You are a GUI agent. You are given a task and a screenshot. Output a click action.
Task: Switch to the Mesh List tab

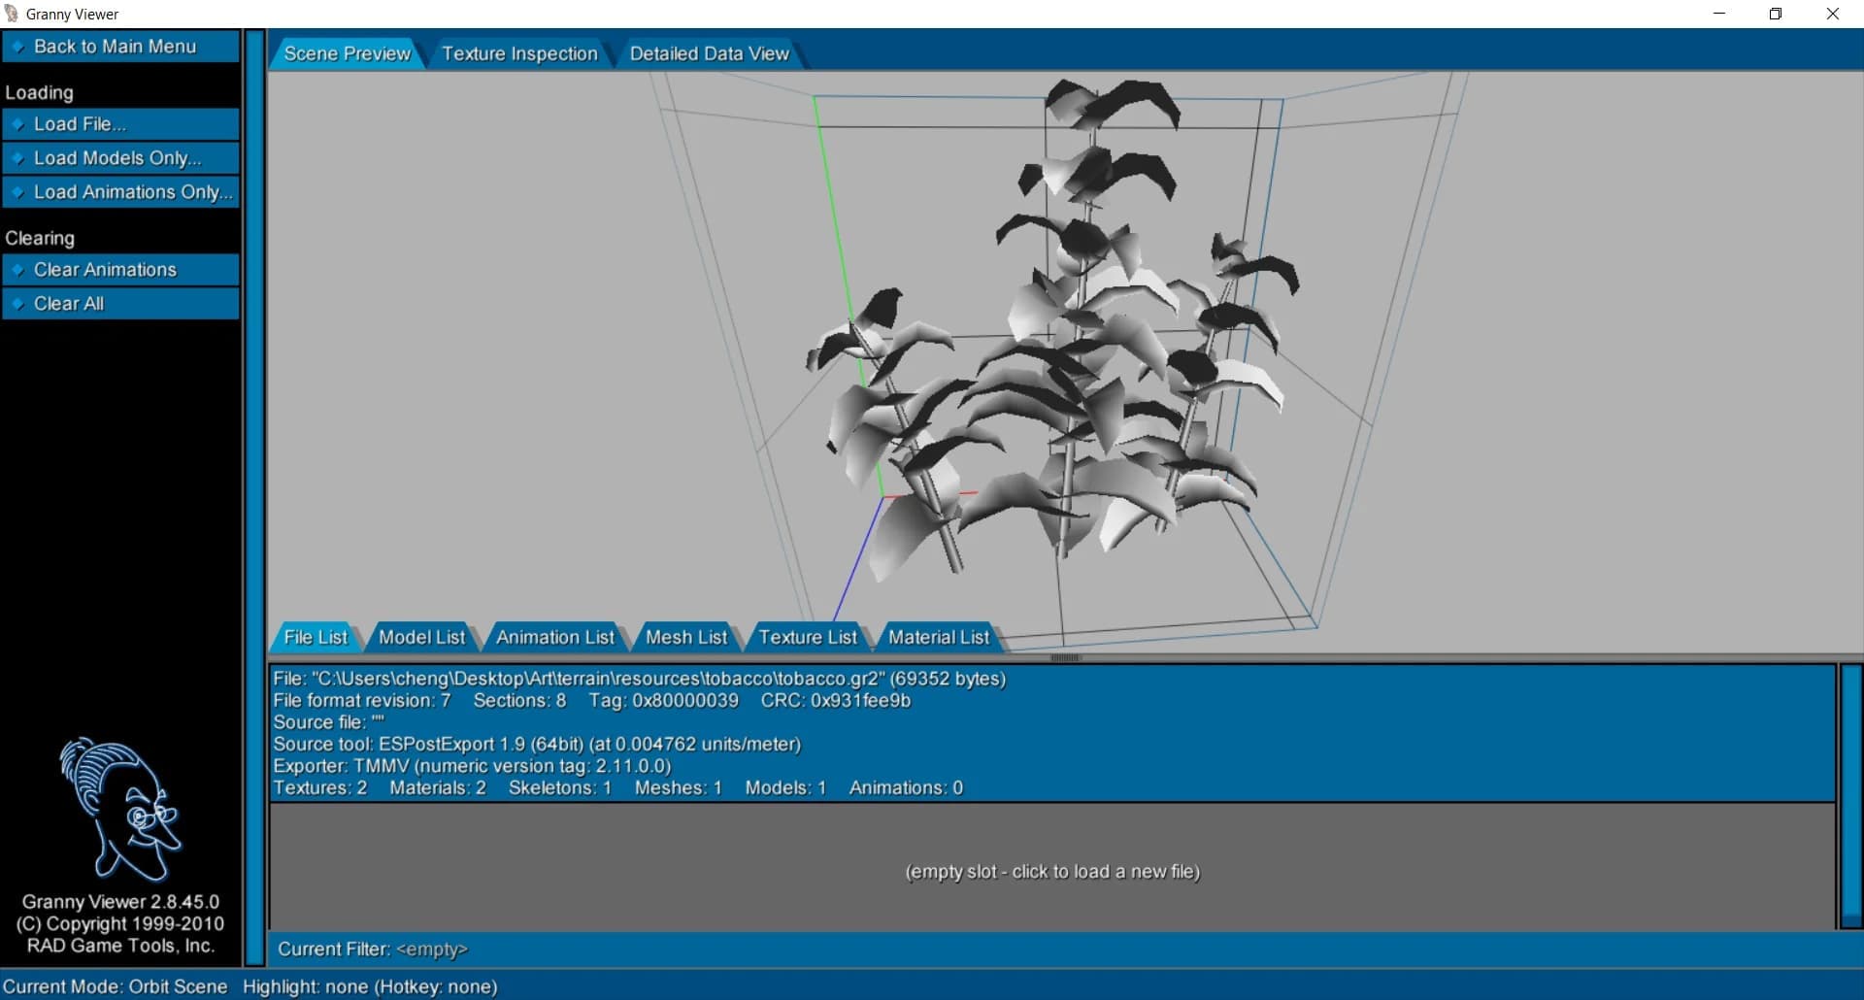point(686,637)
